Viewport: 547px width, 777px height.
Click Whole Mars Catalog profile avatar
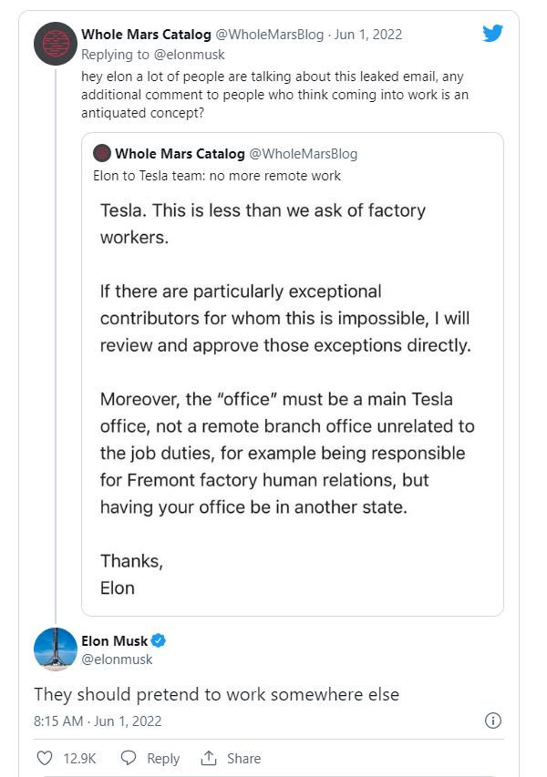coord(55,44)
